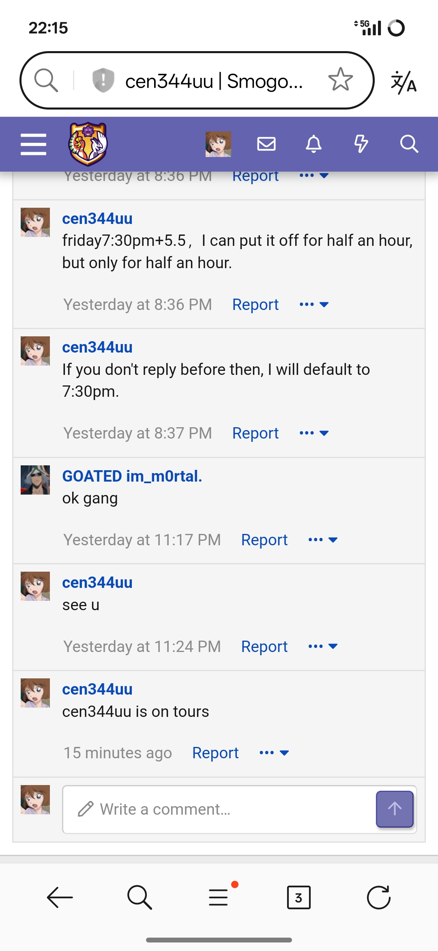Expand options for the 8:37 PM comment
The image size is (438, 951).
click(314, 433)
